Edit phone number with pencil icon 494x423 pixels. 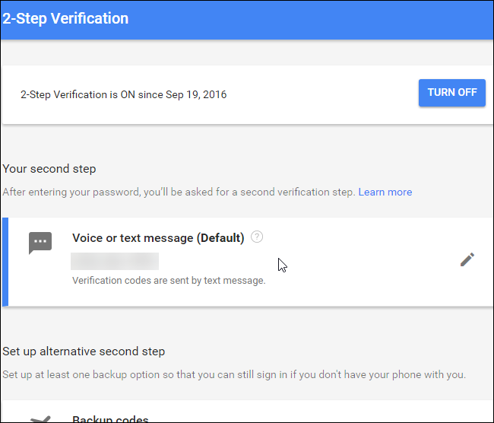tap(467, 260)
